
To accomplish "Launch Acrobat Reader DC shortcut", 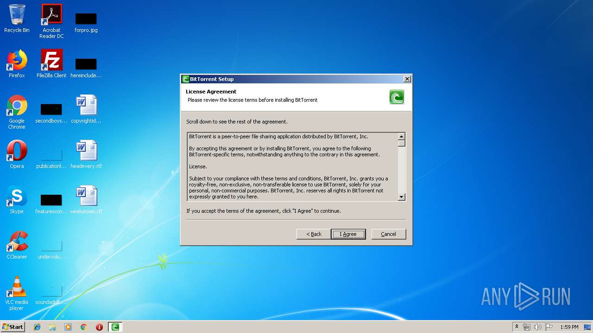I will [51, 21].
